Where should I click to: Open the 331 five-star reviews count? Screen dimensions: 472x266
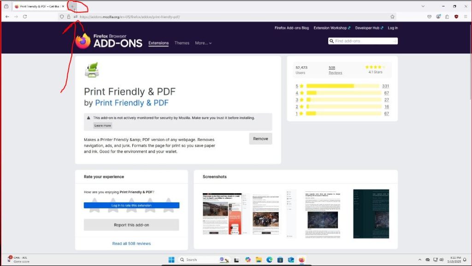386,86
